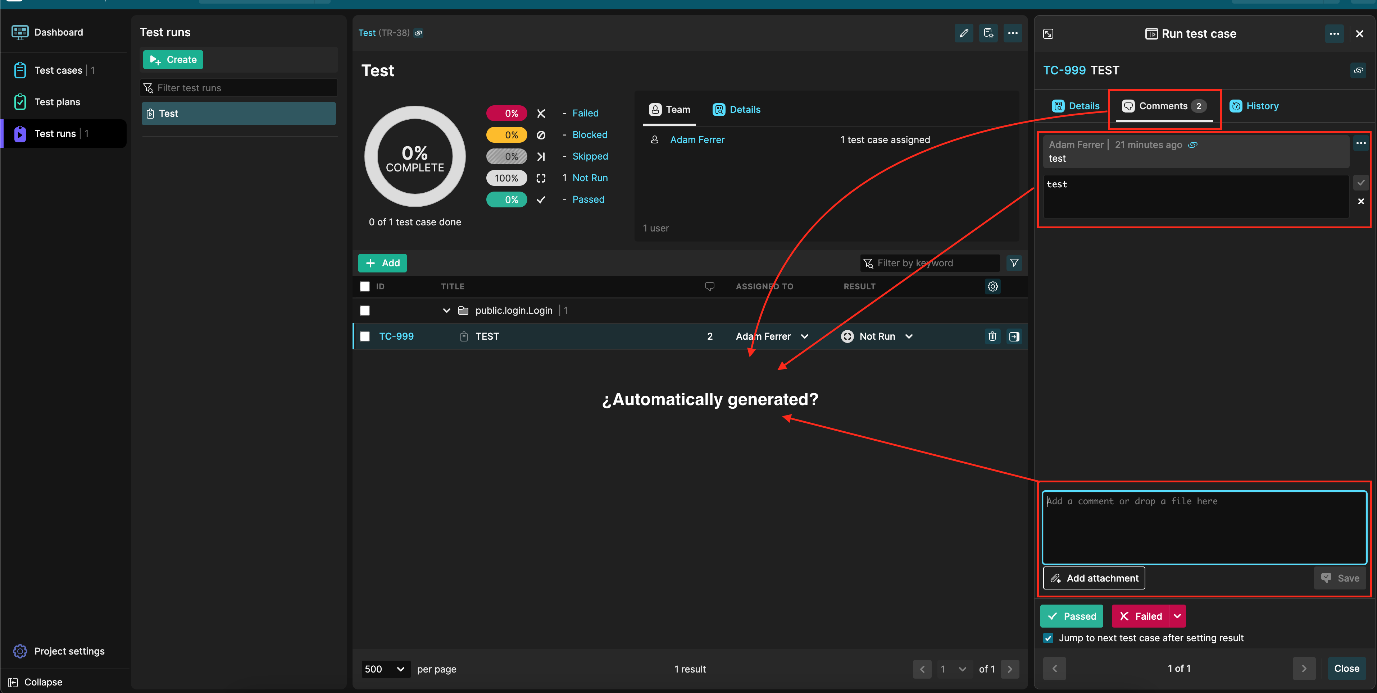Open the TC-999 link in the table
Viewport: 1377px width, 693px height.
(x=396, y=336)
